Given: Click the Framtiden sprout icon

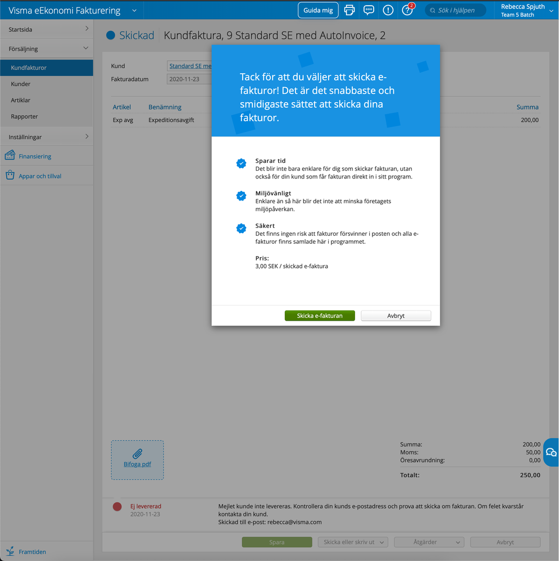Looking at the screenshot, I should point(10,551).
